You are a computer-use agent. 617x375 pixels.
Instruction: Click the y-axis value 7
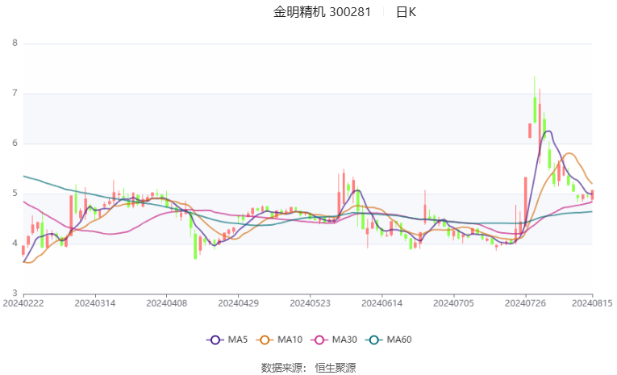click(x=15, y=94)
